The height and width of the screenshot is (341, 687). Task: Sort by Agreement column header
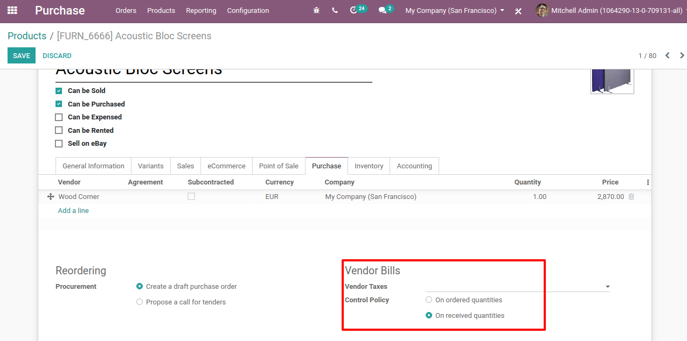[145, 182]
